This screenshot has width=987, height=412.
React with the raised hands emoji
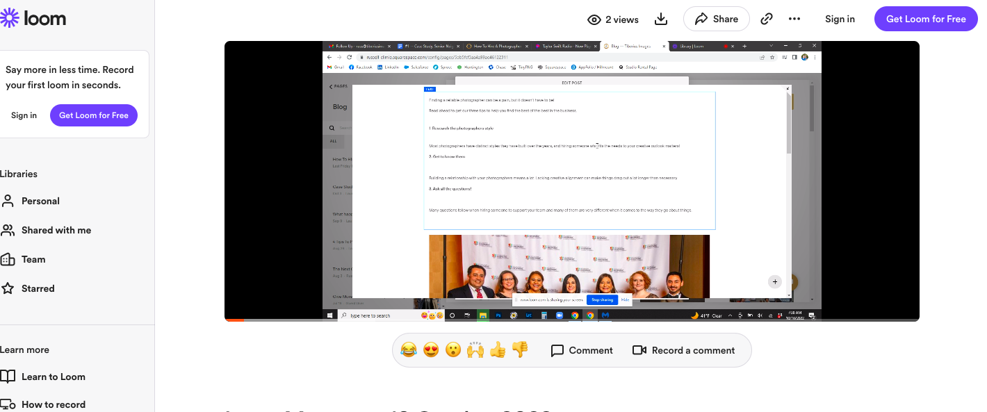475,350
